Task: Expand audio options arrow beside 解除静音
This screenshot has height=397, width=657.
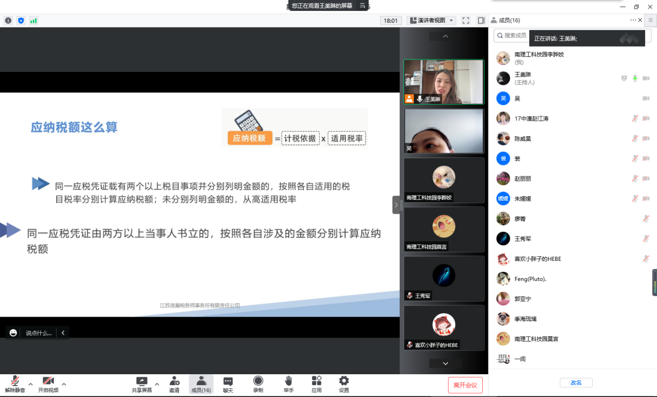Action: [x=31, y=385]
